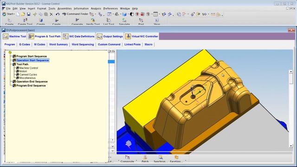Close the Post Builder 3axis1 window
297x167 pixels.
click(291, 30)
